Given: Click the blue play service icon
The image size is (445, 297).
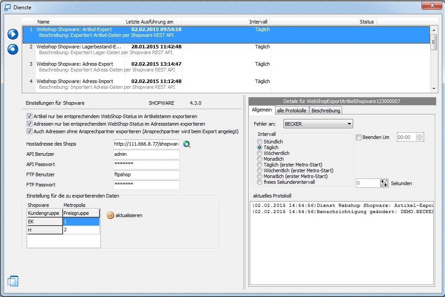Looking at the screenshot, I should (x=12, y=34).
